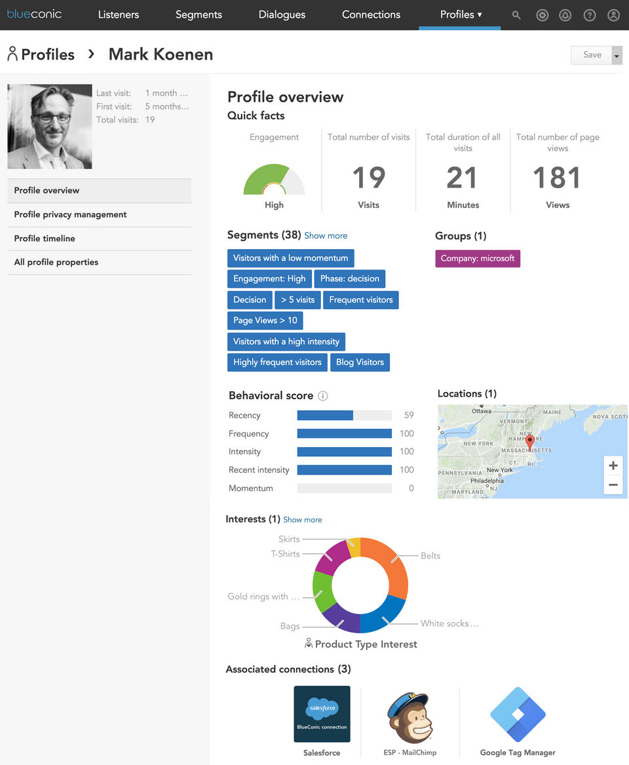This screenshot has height=765, width=629.
Task: Click the Page Views > 10 segment tag
Action: [265, 321]
